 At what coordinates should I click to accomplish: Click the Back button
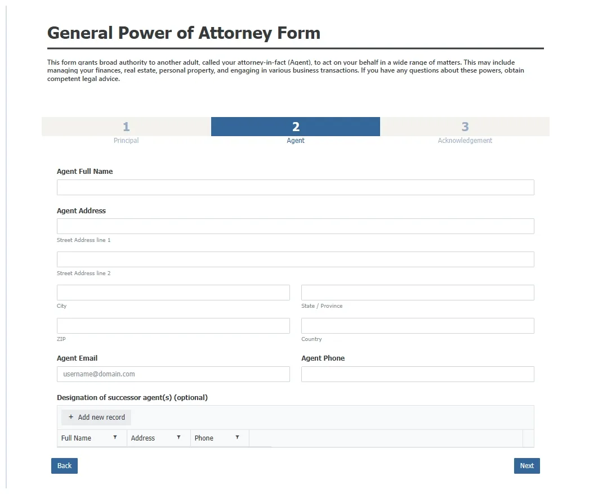pos(64,465)
